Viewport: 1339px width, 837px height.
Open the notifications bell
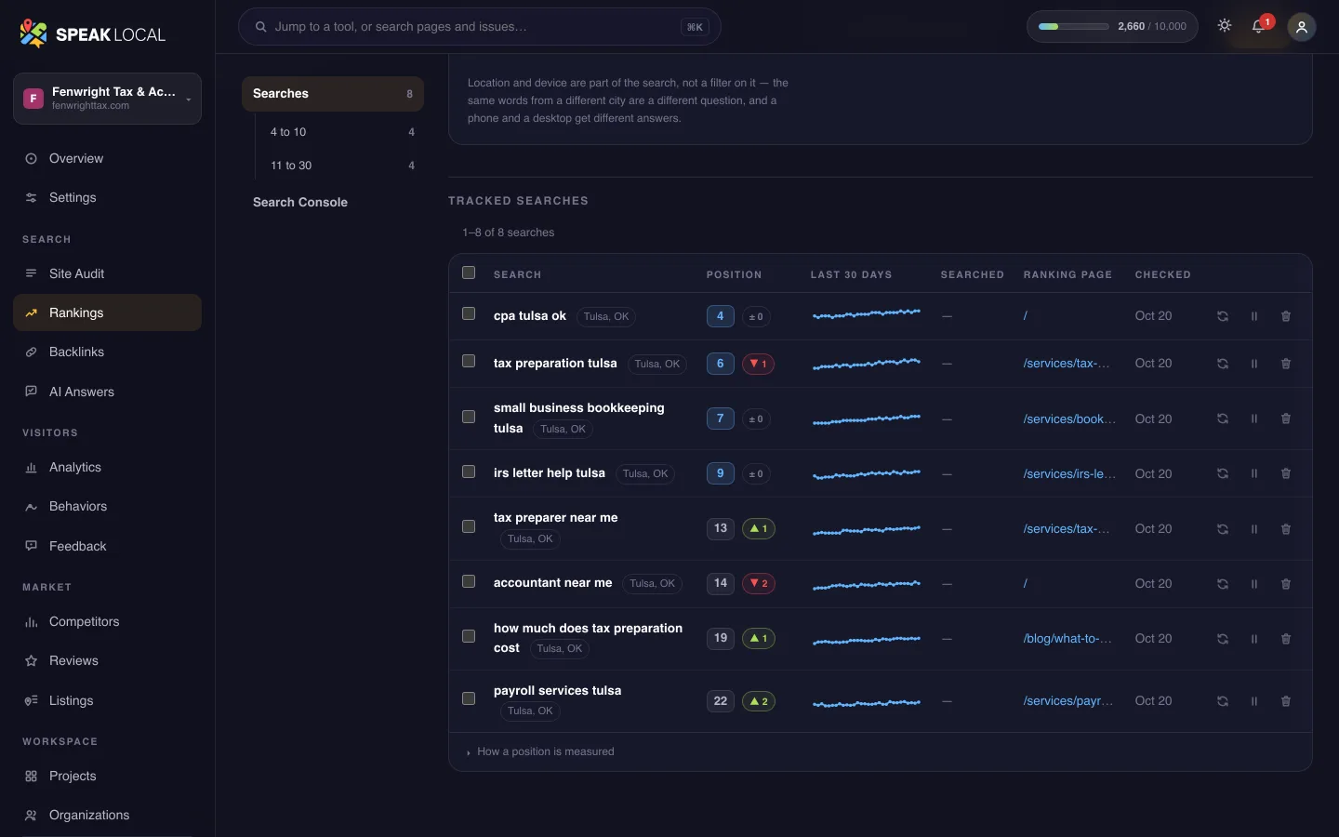[1258, 26]
